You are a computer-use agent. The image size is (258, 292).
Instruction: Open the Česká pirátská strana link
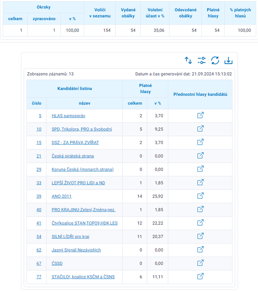[72, 156]
